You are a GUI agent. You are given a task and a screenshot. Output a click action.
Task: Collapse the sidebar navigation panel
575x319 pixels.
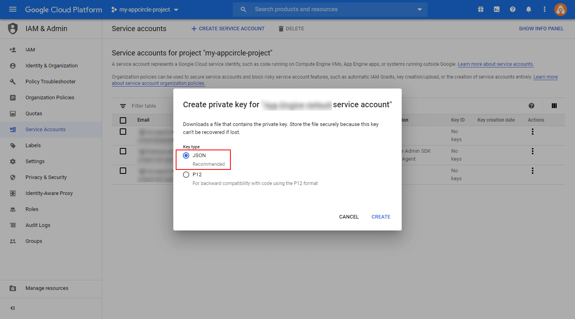pos(13,308)
